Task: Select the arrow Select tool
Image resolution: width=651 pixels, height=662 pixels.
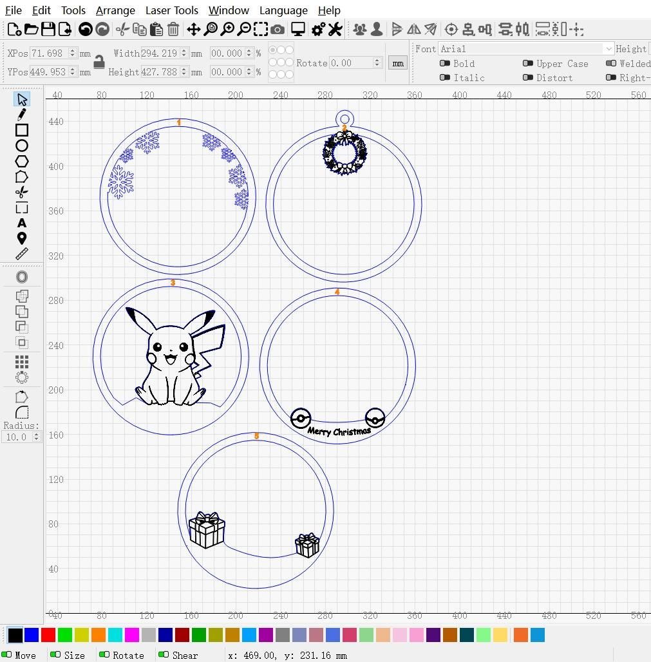Action: pyautogui.click(x=22, y=99)
